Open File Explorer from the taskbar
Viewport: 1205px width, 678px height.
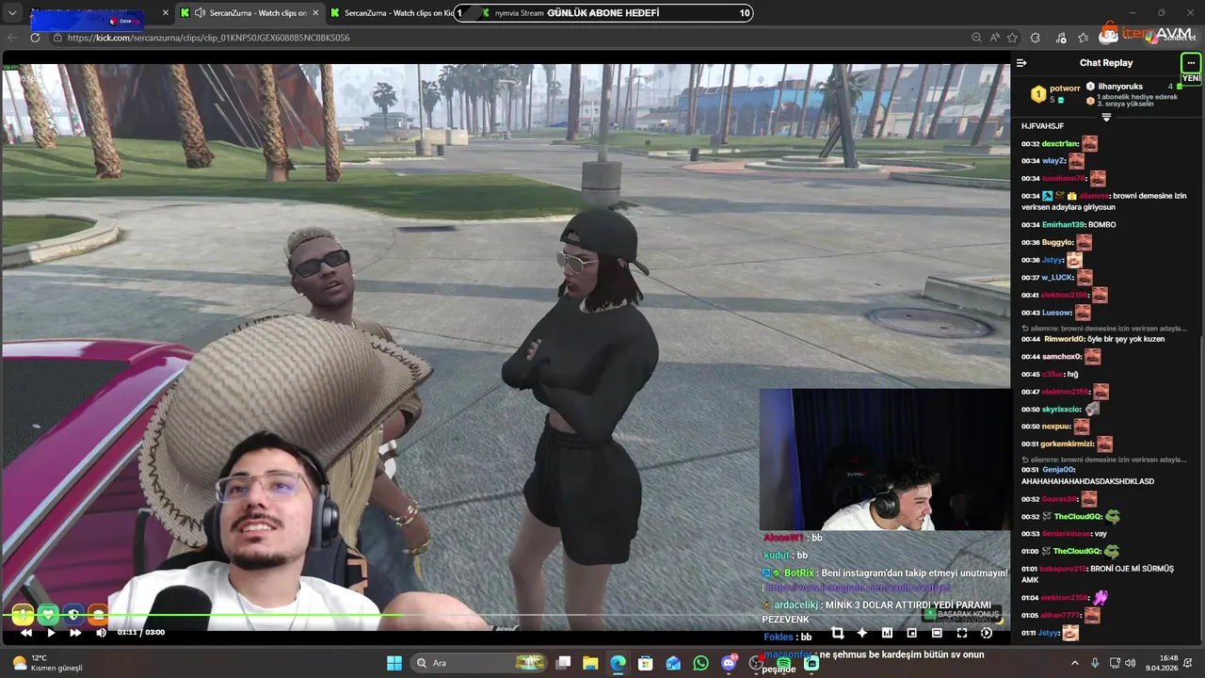590,663
